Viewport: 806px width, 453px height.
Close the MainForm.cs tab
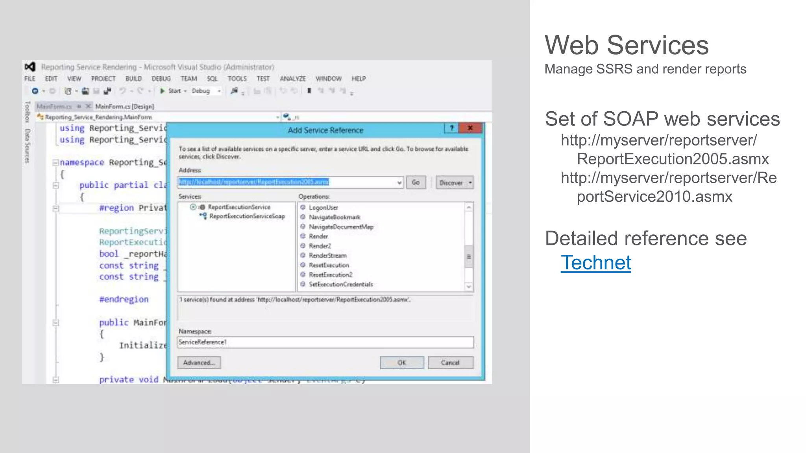88,106
